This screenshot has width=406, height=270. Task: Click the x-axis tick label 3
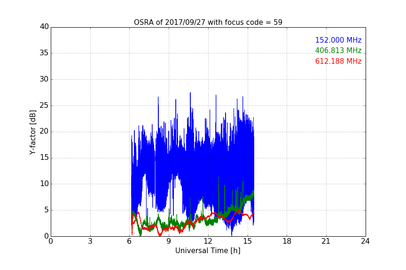pos(90,241)
